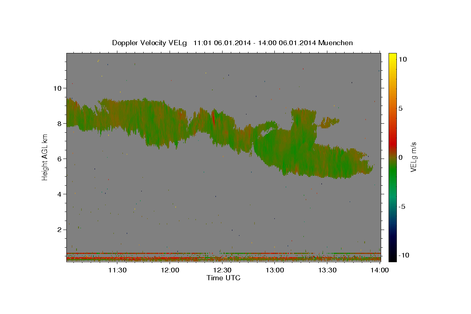Click the 12:00 time tick label

point(170,270)
